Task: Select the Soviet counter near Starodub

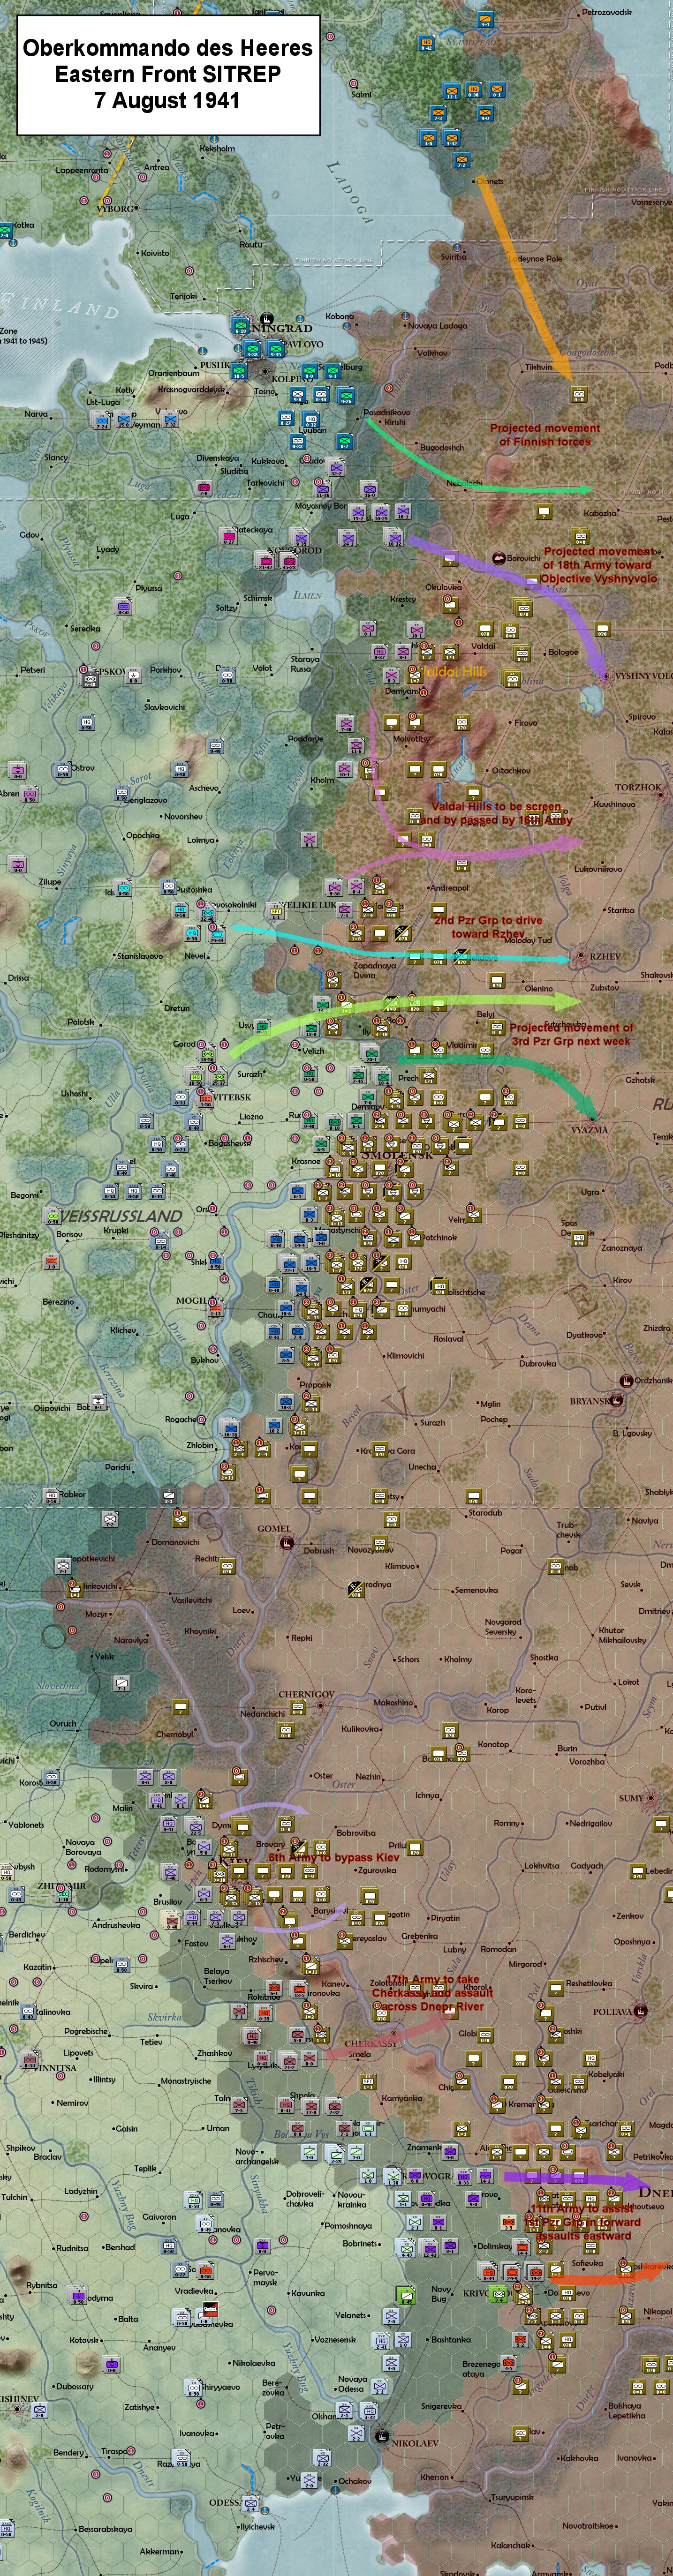Action: point(473,1497)
